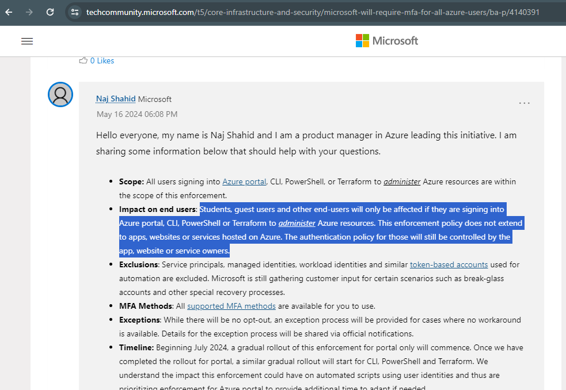Open the supported MFA methods link
The height and width of the screenshot is (390, 566).
(x=231, y=306)
